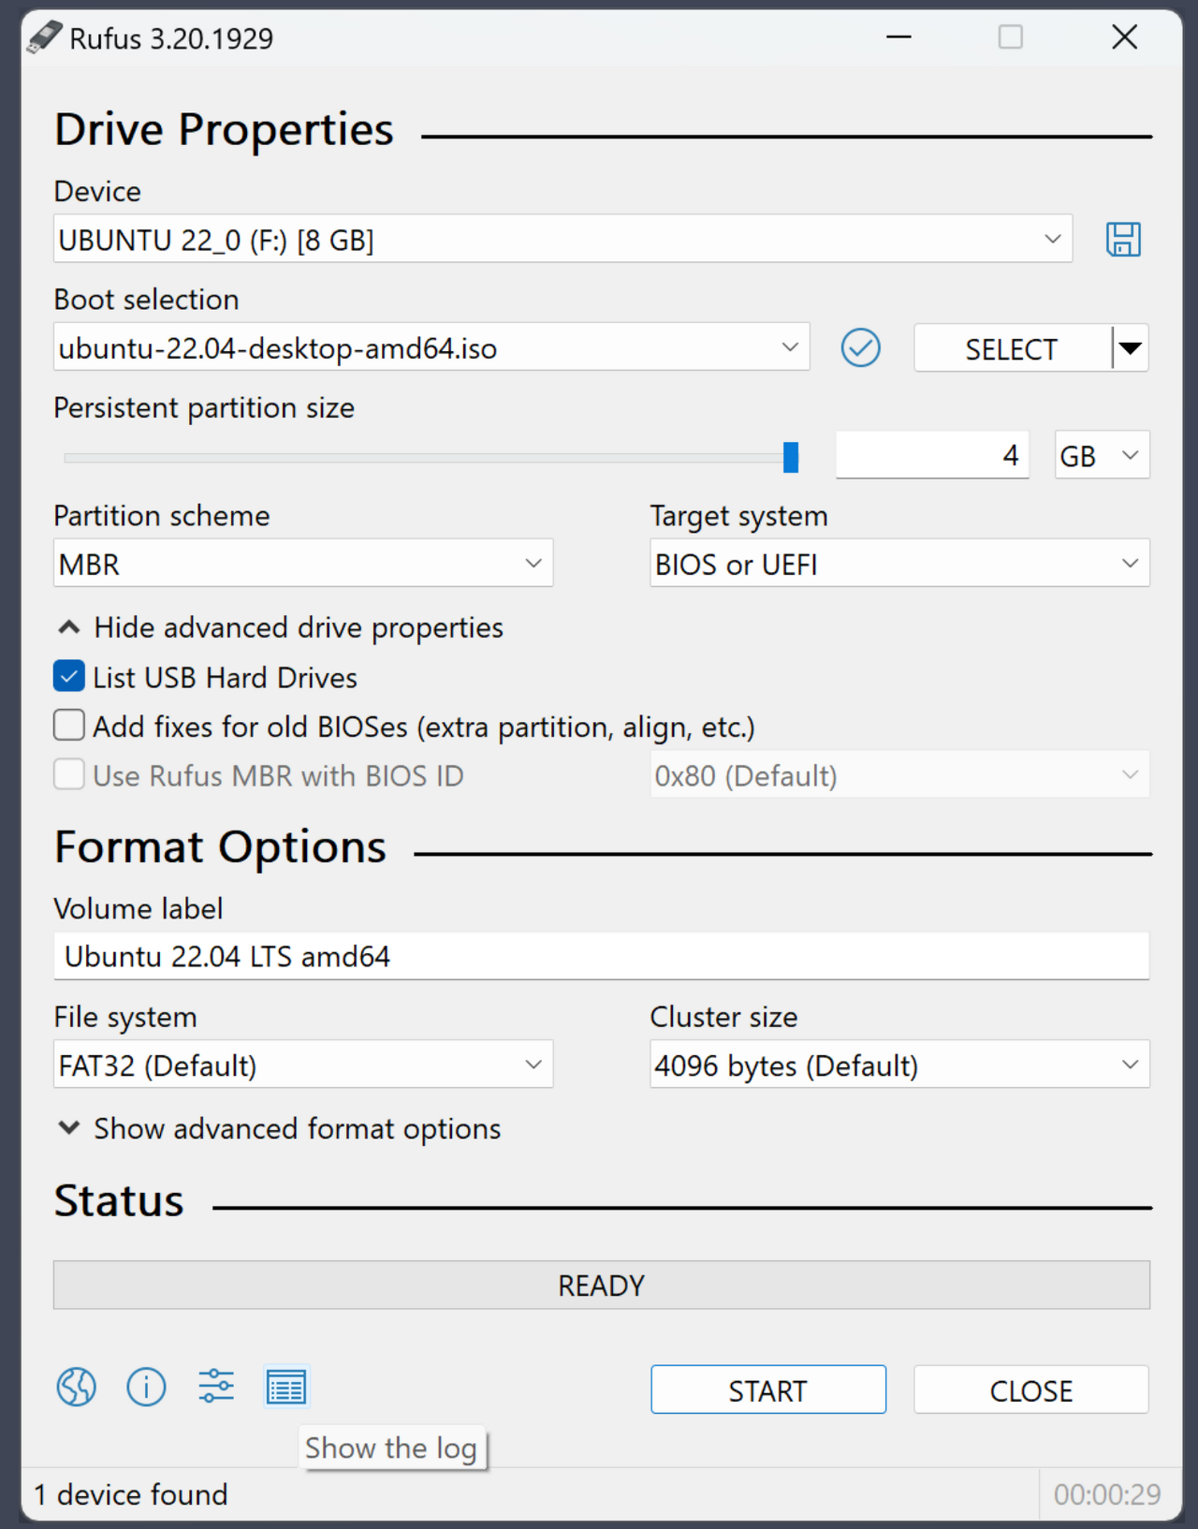This screenshot has width=1198, height=1529.
Task: Open the File system FAT32 dropdown
Action: [303, 1065]
